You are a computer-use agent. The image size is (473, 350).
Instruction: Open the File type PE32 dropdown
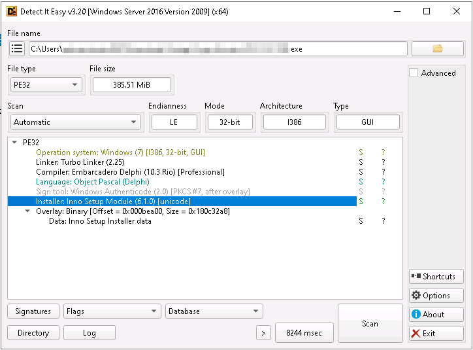click(x=46, y=84)
